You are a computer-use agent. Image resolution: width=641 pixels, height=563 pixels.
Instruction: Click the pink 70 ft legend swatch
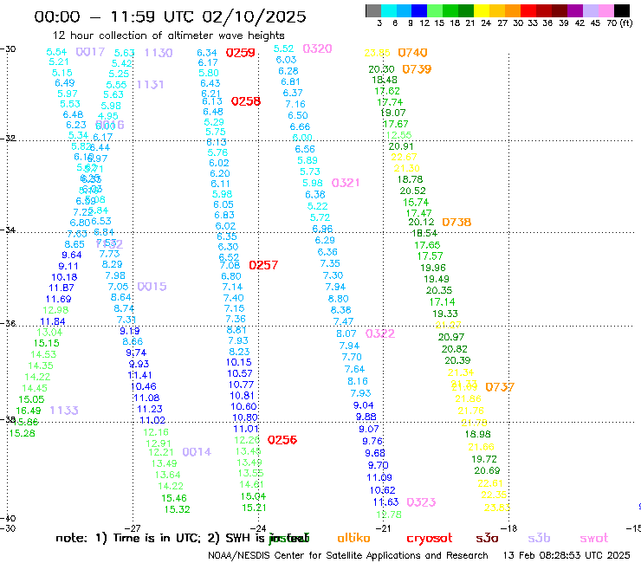pos(606,10)
